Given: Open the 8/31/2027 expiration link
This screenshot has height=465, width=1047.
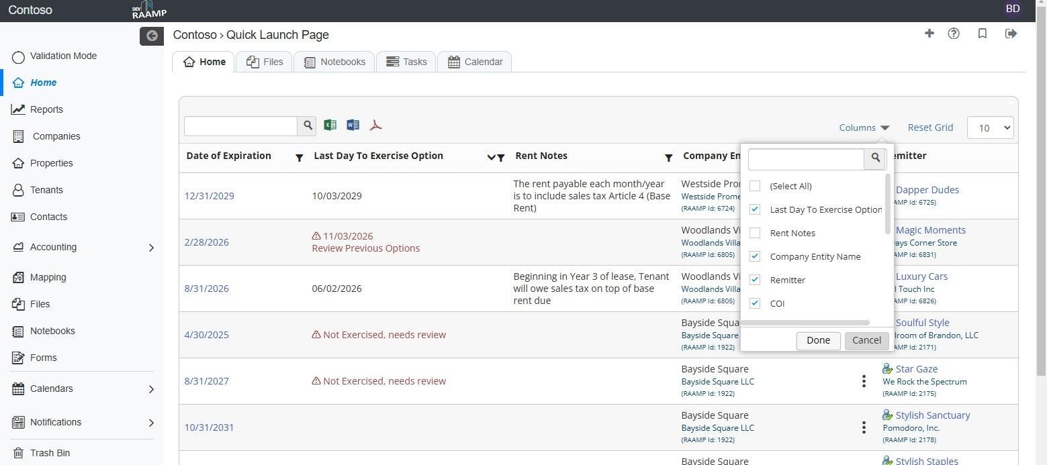Looking at the screenshot, I should 207,381.
